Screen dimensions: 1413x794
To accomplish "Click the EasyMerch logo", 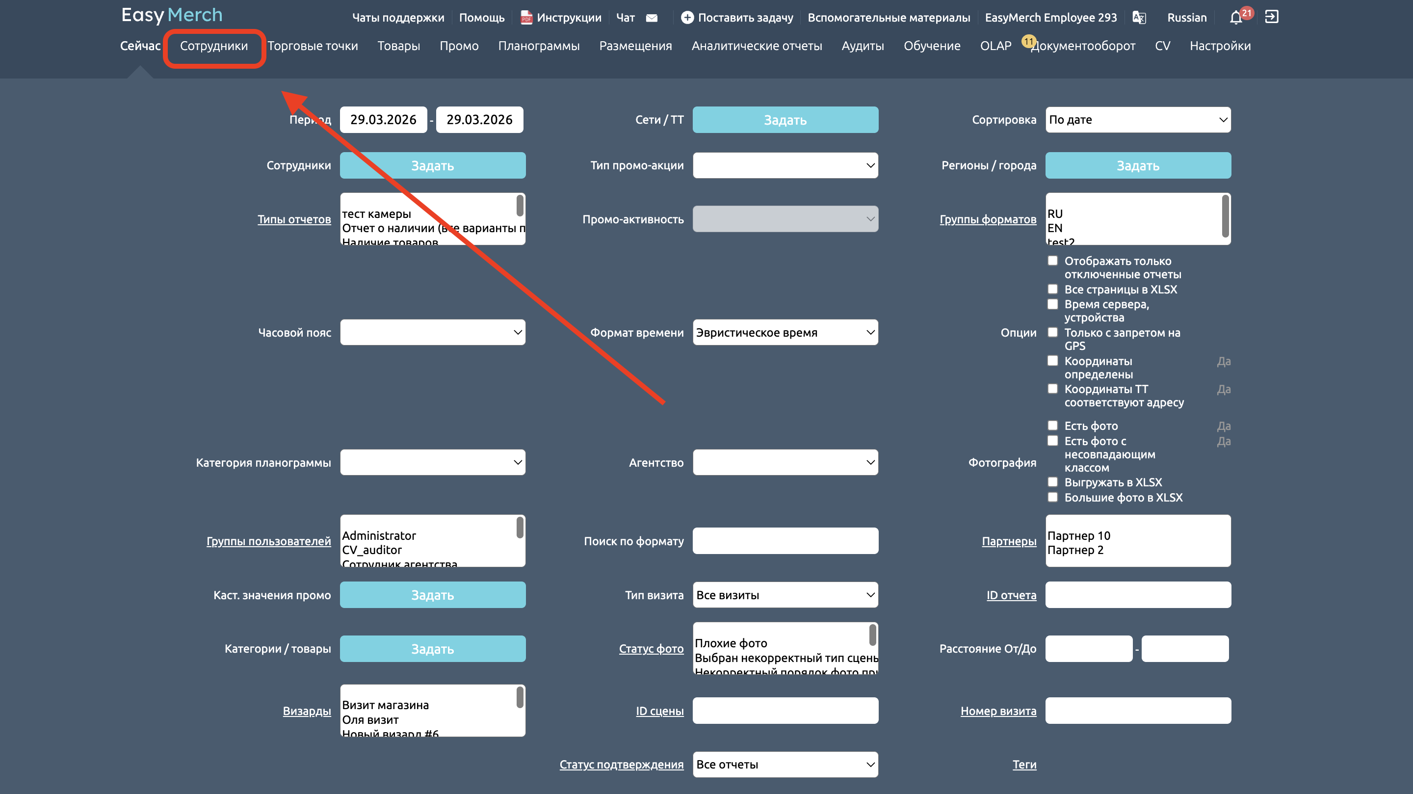I will pos(172,15).
